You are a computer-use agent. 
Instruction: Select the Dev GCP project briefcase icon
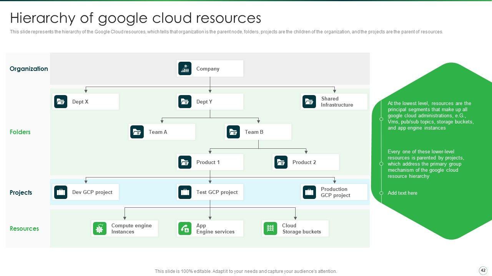(61, 192)
